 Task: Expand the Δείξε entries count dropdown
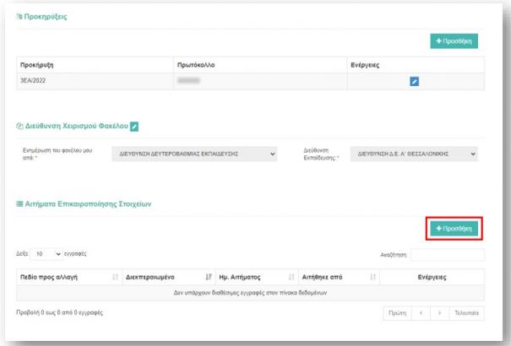click(46, 254)
